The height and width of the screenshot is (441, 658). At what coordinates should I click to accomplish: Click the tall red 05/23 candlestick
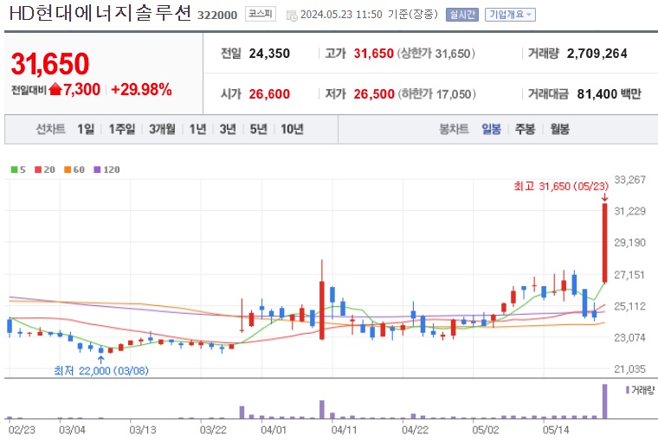tap(604, 243)
